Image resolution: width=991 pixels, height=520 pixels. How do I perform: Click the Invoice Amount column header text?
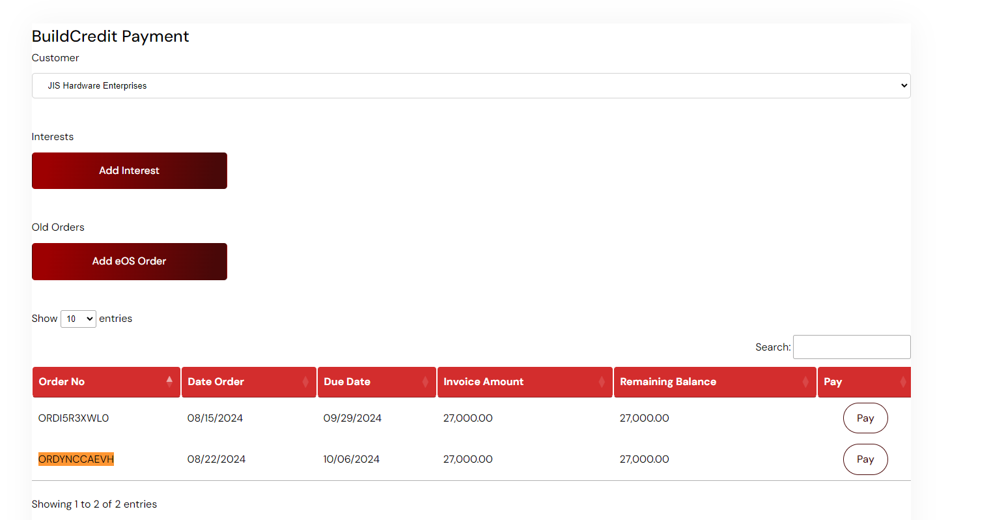pyautogui.click(x=483, y=382)
